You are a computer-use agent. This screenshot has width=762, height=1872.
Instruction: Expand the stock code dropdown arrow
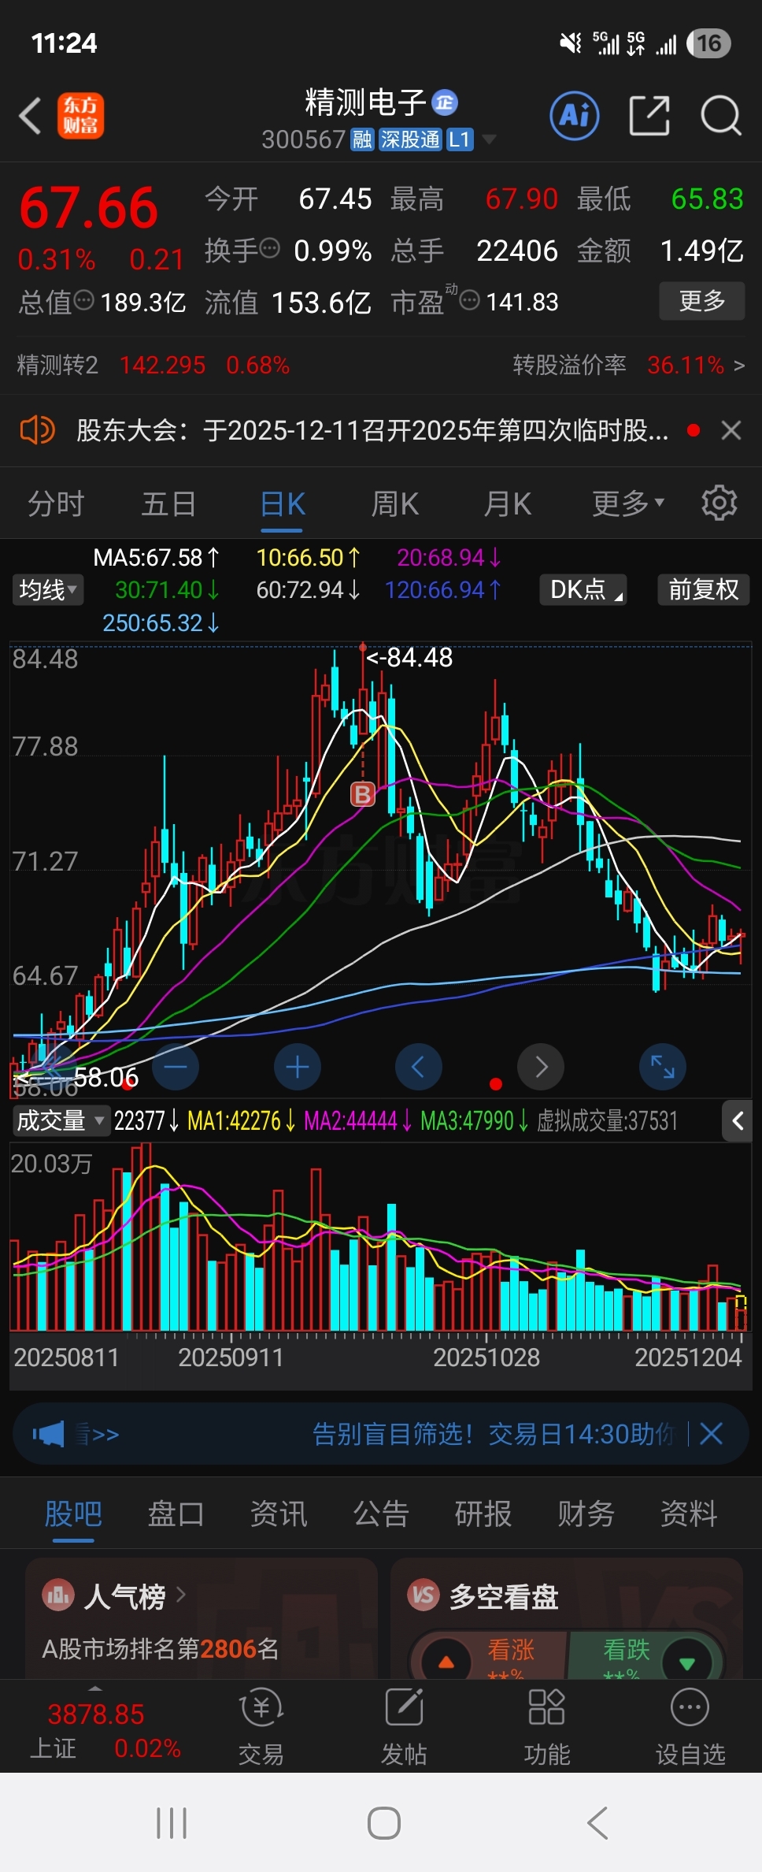click(x=489, y=139)
